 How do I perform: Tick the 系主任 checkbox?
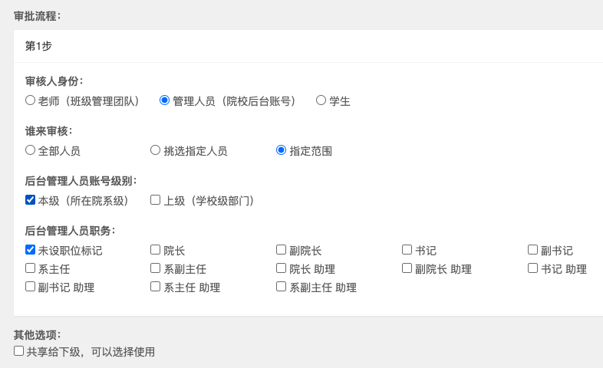click(x=31, y=268)
